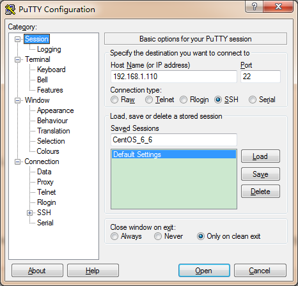Viewport: 298px width, 286px height.
Task: Open the SSH category in tree
Action: (44, 213)
